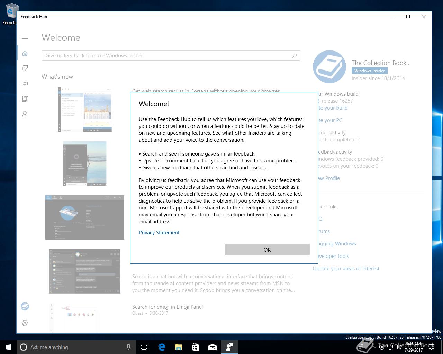The image size is (443, 354).
Task: Open the Cortana lock screen thumbnail
Action: pos(85,164)
